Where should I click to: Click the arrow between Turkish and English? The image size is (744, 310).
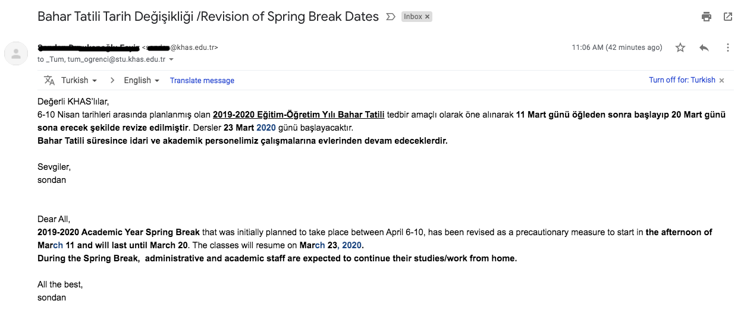coord(111,80)
